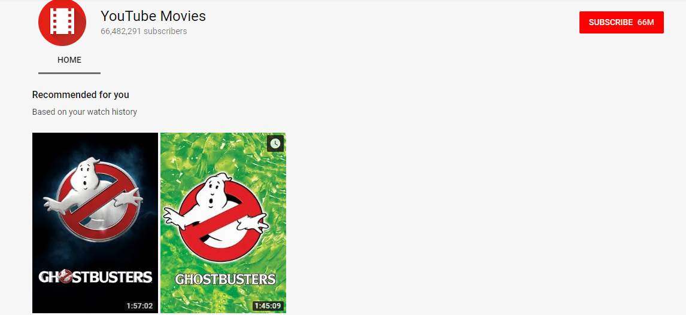Click the 66M count on the Subscribe button

646,22
